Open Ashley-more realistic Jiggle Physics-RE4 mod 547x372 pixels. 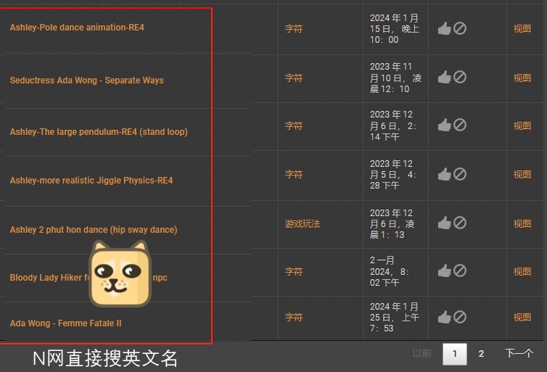[91, 181]
